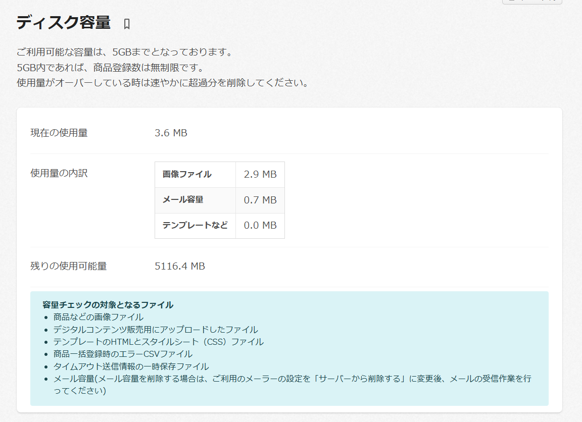The height and width of the screenshot is (422, 582).
Task: Click the 使用量の内訳 label
Action: (x=59, y=173)
